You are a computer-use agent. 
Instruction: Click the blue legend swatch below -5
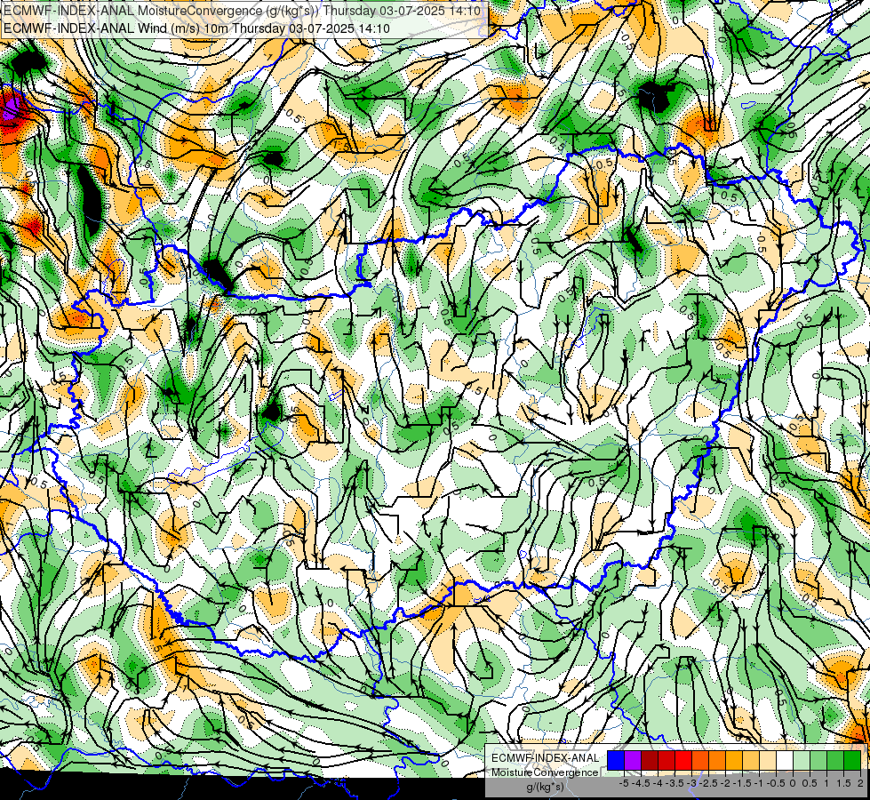point(616,761)
